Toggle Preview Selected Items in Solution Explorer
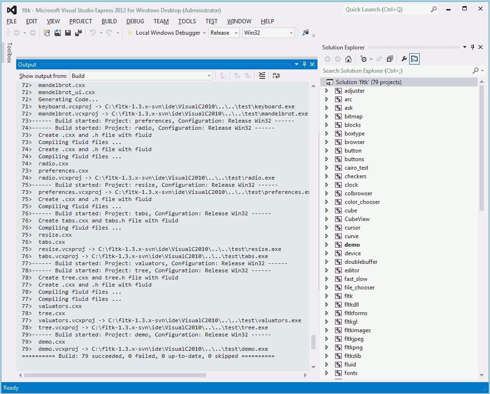Image resolution: width=490 pixels, height=394 pixels. 414,59
